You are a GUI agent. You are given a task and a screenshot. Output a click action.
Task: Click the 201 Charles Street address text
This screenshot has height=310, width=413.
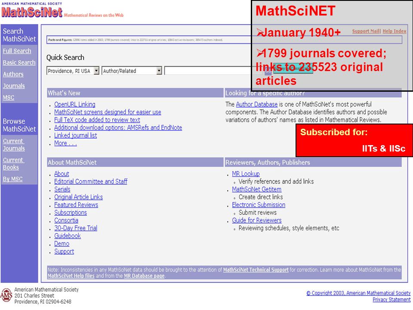pos(34,295)
